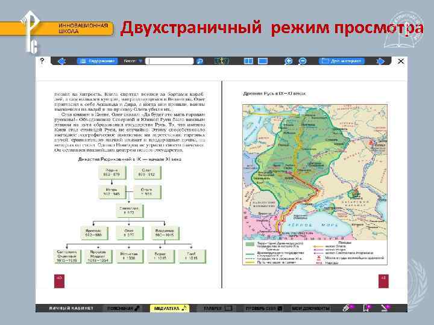The height and width of the screenshot is (325, 434).
Task: Zoom in with plus magnifier
Action: click(288, 61)
